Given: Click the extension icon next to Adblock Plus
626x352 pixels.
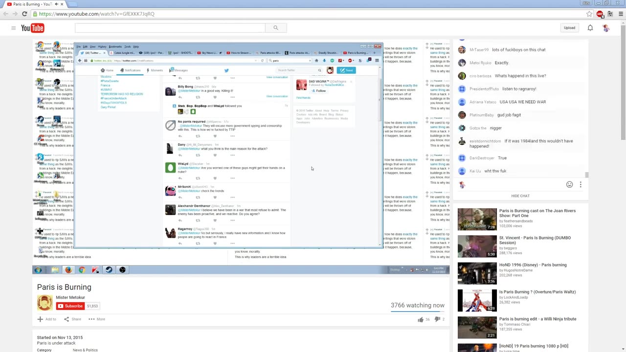Looking at the screenshot, I should pos(610,14).
